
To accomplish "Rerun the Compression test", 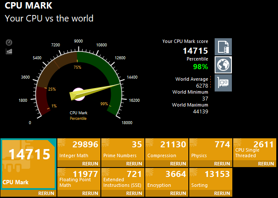I will 178,164.
